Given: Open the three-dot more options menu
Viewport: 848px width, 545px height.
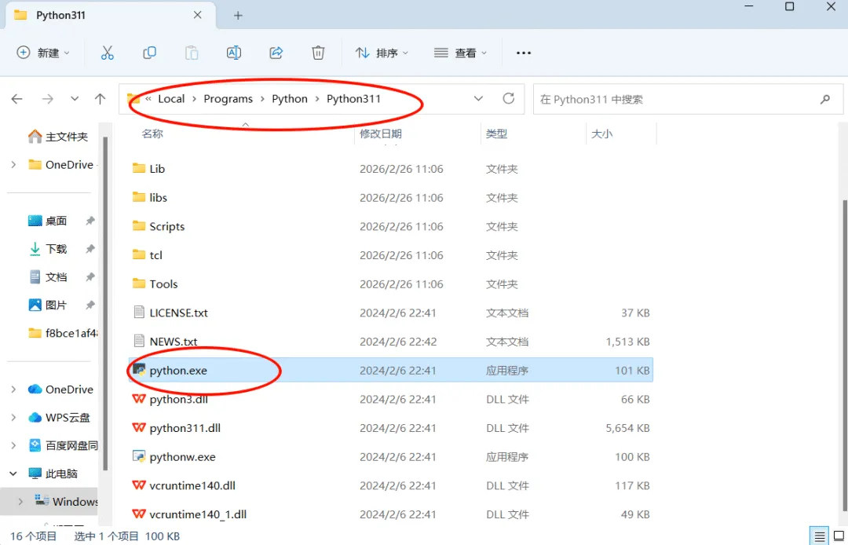Looking at the screenshot, I should [x=524, y=53].
